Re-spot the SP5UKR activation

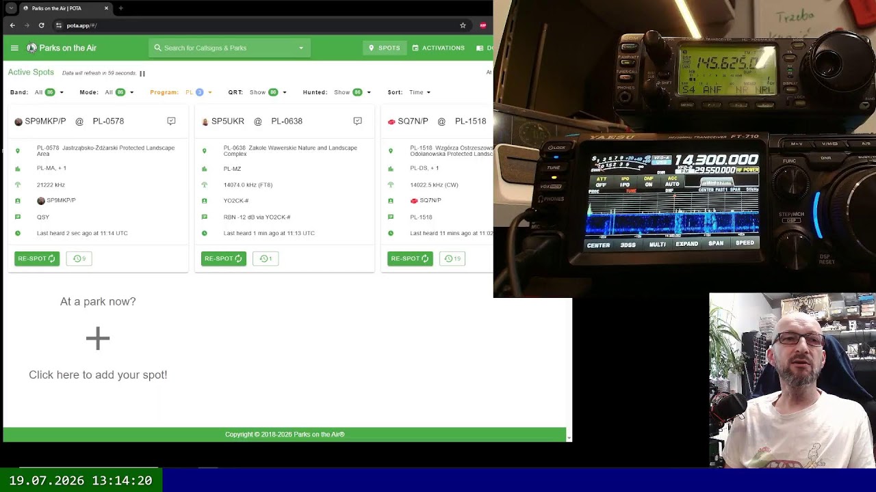(x=223, y=258)
